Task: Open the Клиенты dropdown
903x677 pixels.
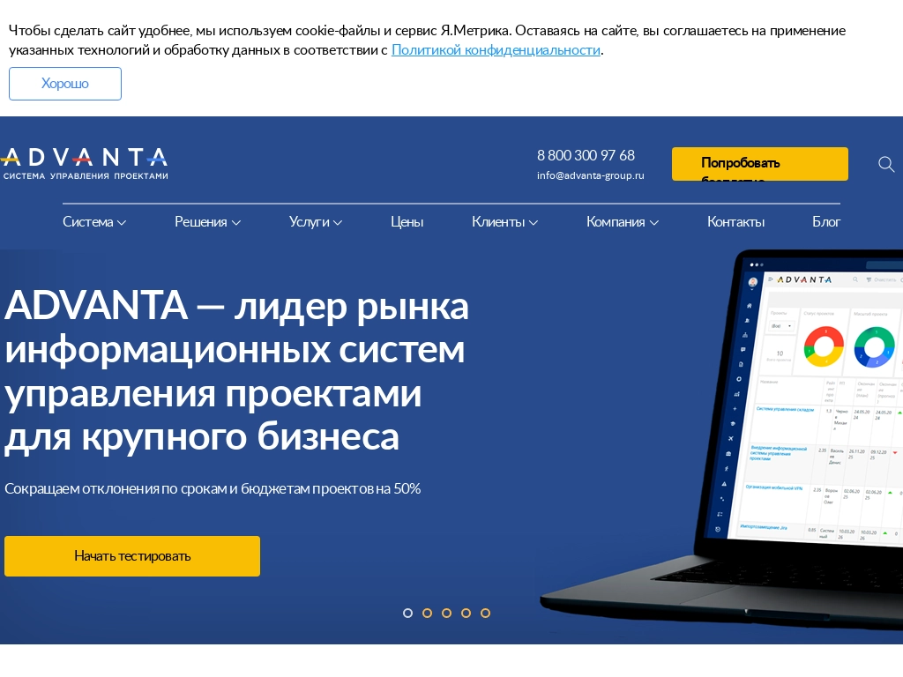Action: 504,222
